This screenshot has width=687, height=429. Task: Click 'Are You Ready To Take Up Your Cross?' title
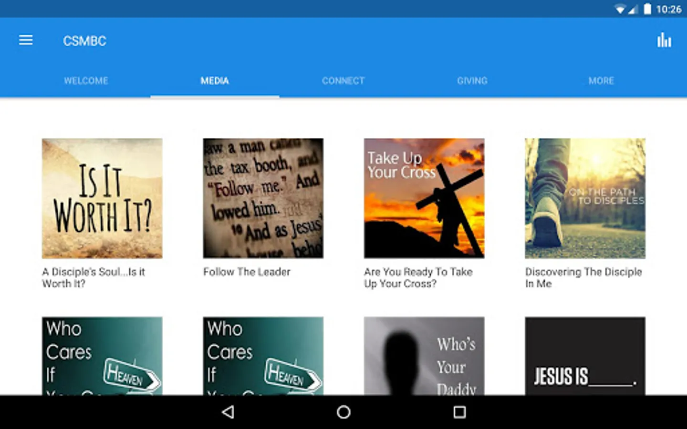coord(418,277)
